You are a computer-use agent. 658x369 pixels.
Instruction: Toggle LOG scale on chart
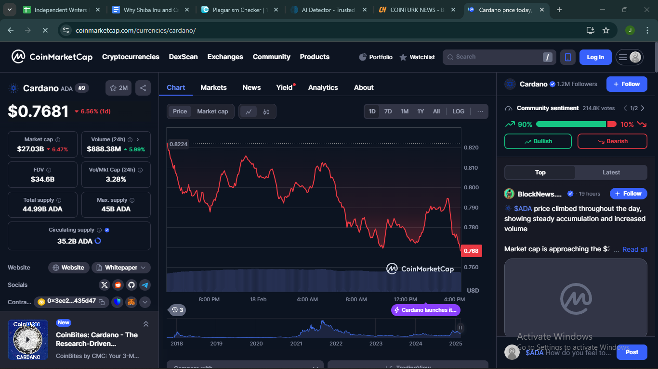[459, 111]
